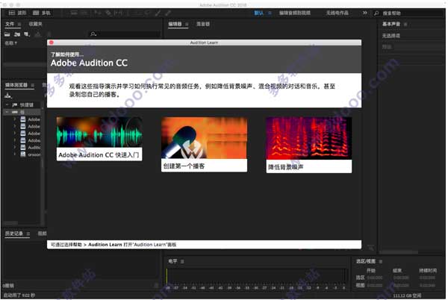Expand the fourth Adobe drive item
448x300 pixels.
15,140
